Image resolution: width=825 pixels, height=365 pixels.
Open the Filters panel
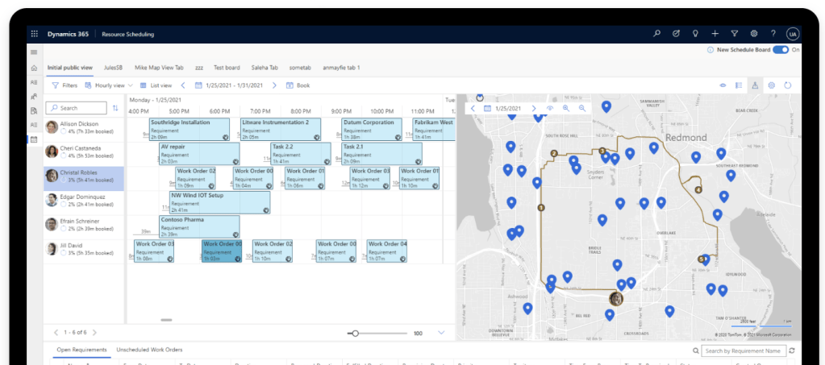point(65,85)
